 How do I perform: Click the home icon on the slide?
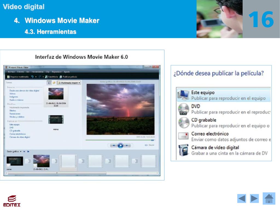pyautogui.click(x=269, y=199)
